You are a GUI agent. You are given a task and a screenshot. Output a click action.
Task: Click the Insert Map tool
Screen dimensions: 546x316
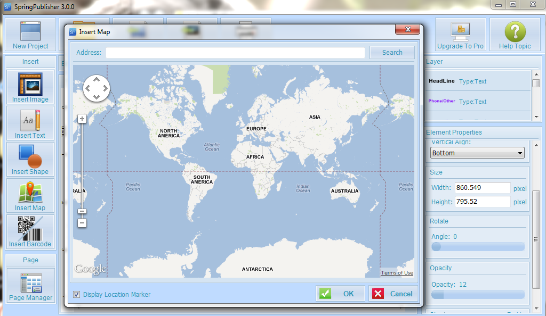click(x=30, y=196)
